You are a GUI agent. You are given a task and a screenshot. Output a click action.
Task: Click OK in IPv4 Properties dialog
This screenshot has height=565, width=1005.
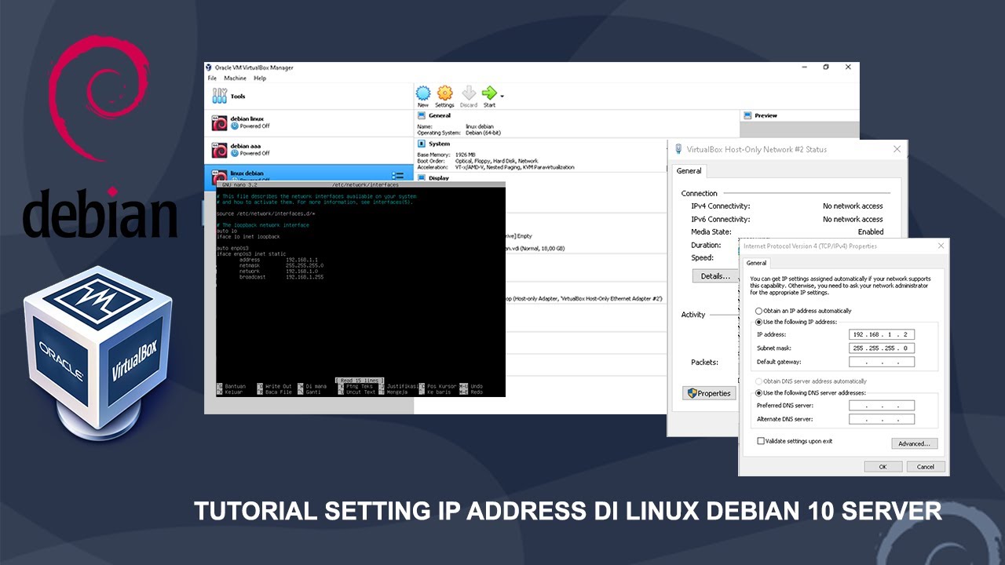pyautogui.click(x=883, y=466)
